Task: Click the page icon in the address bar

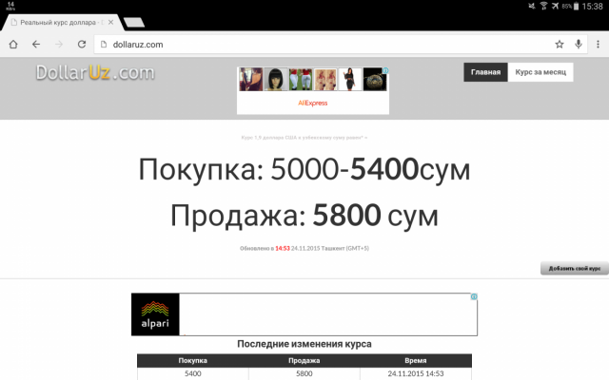Action: [104, 45]
